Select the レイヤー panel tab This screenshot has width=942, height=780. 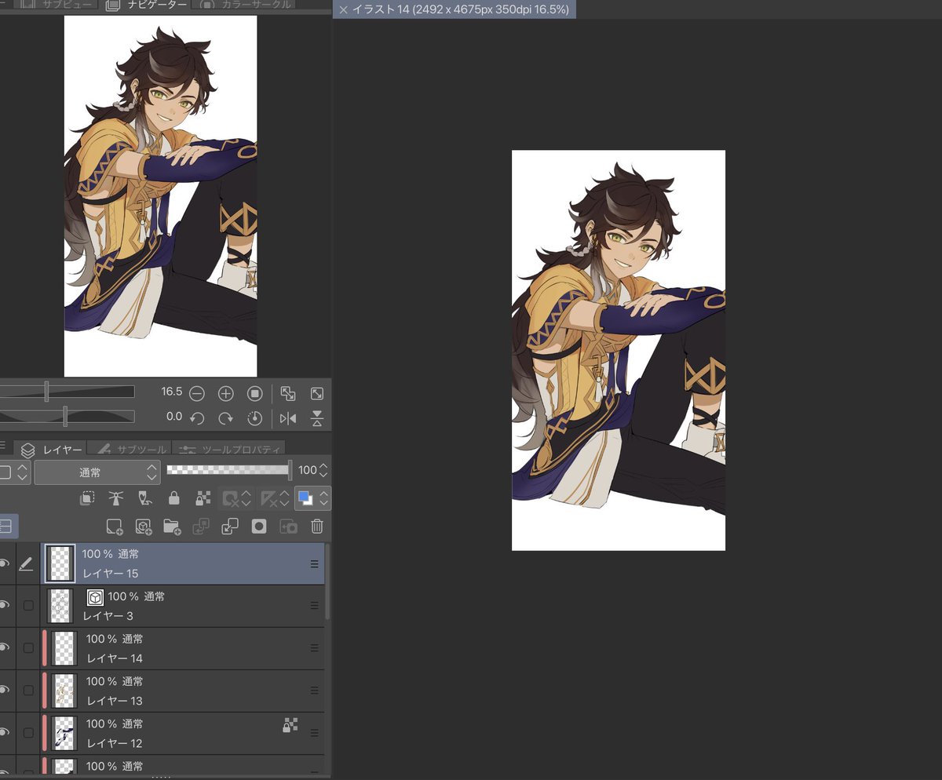click(x=51, y=450)
